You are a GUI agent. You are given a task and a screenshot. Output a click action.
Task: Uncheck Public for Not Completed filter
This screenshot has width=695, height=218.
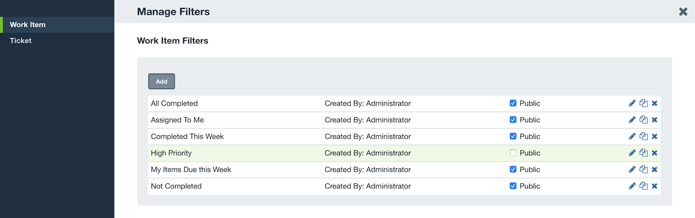[513, 186]
